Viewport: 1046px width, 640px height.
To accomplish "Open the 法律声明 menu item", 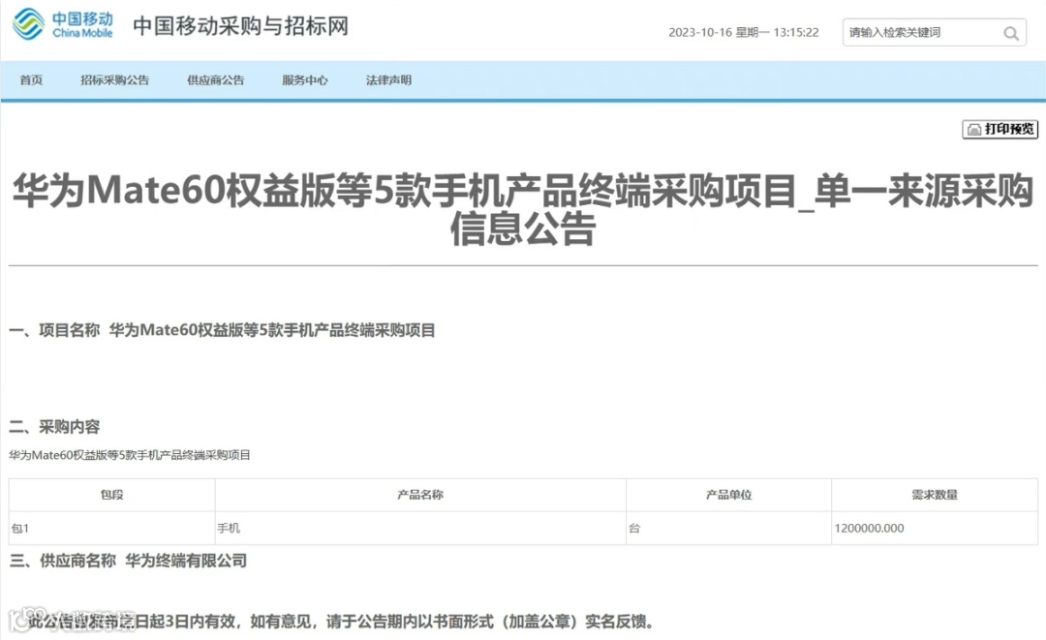I will tap(389, 80).
